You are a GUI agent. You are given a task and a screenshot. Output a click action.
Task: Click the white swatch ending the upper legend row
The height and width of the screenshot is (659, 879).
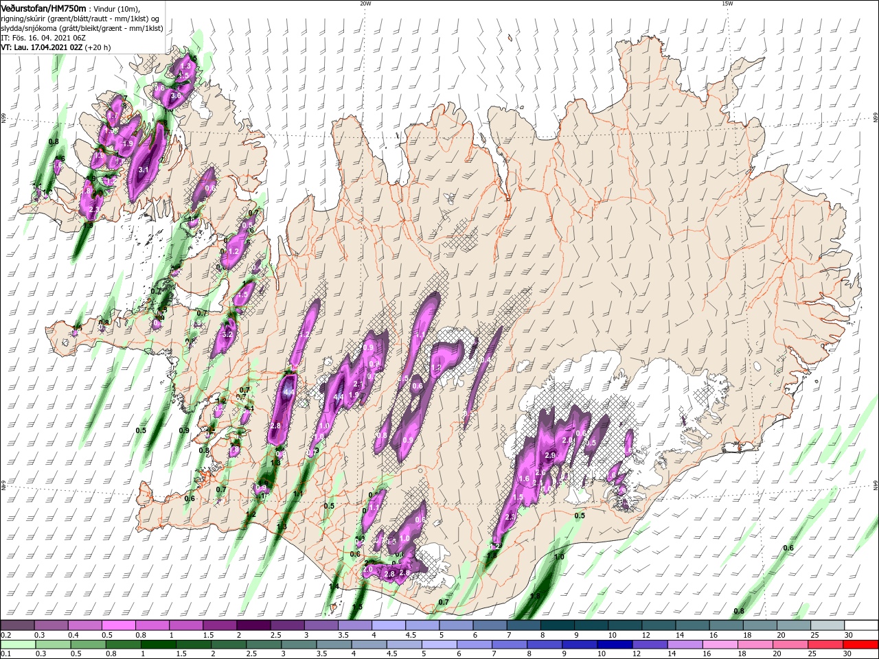[861, 625]
